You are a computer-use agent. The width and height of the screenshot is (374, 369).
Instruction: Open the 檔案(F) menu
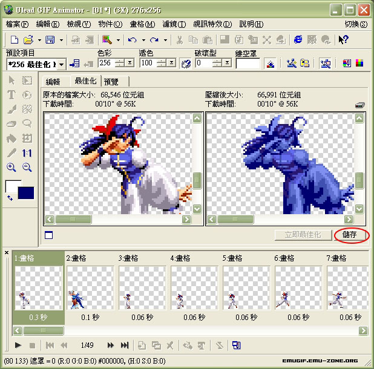(x=17, y=24)
